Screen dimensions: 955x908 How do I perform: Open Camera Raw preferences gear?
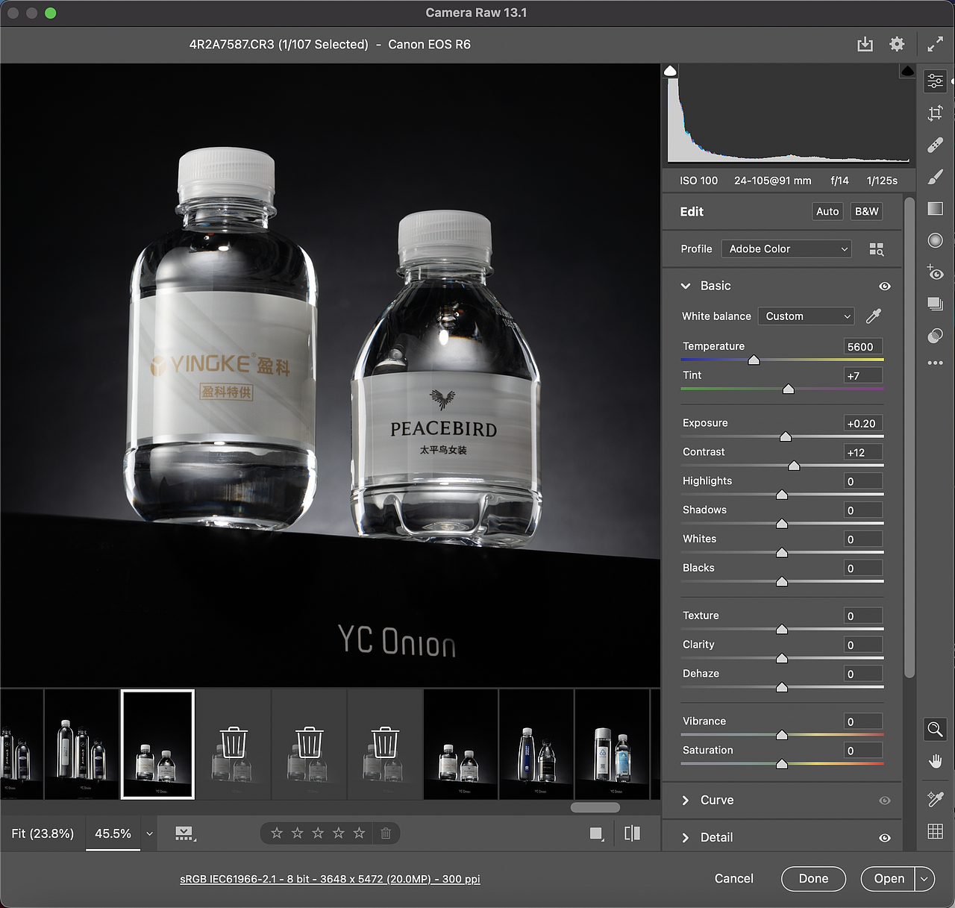click(897, 45)
